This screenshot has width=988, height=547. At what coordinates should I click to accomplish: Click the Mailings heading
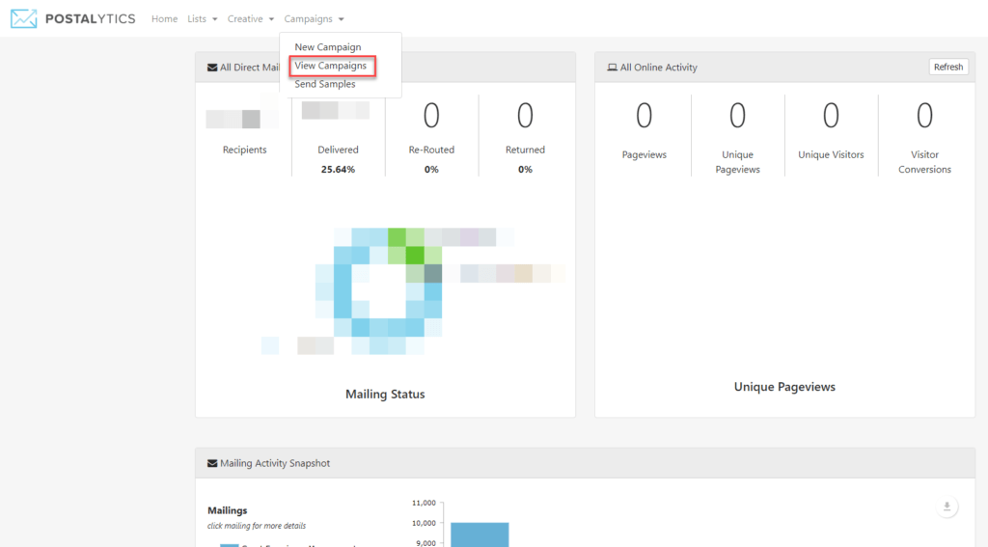coord(228,510)
